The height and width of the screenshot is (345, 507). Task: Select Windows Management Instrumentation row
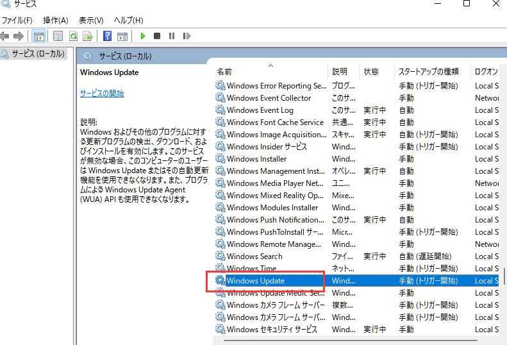tap(356, 171)
